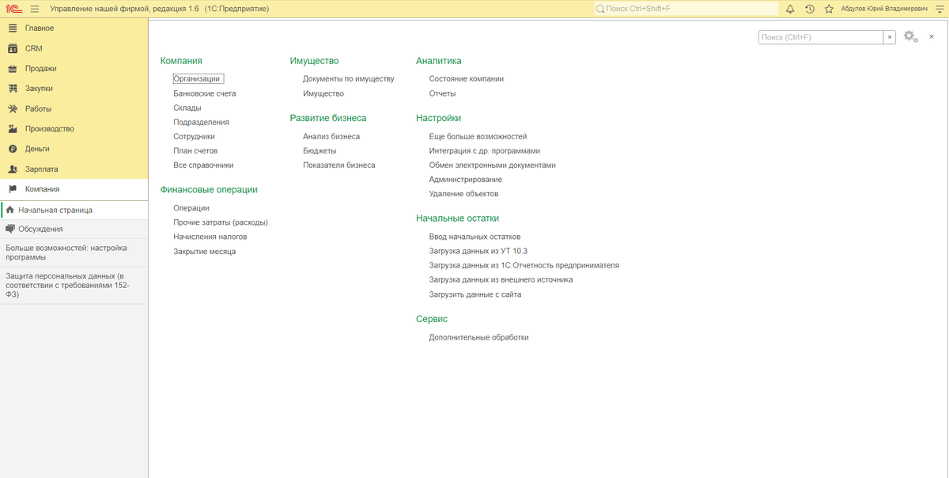
Task: Open the Операции link
Action: (191, 208)
